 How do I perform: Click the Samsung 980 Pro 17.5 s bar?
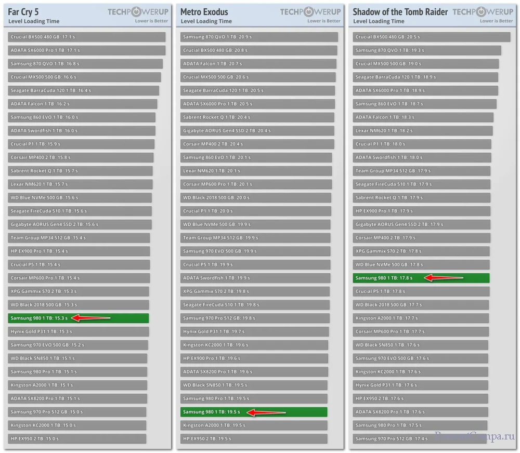pyautogui.click(x=420, y=425)
